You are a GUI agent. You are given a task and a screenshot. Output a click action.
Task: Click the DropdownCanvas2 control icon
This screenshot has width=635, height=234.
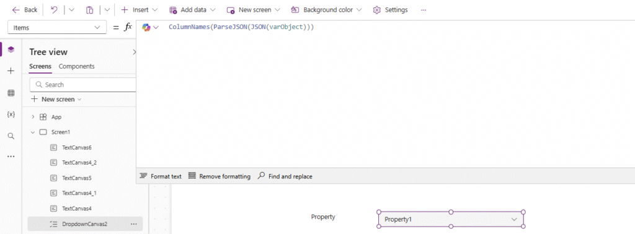coord(53,224)
